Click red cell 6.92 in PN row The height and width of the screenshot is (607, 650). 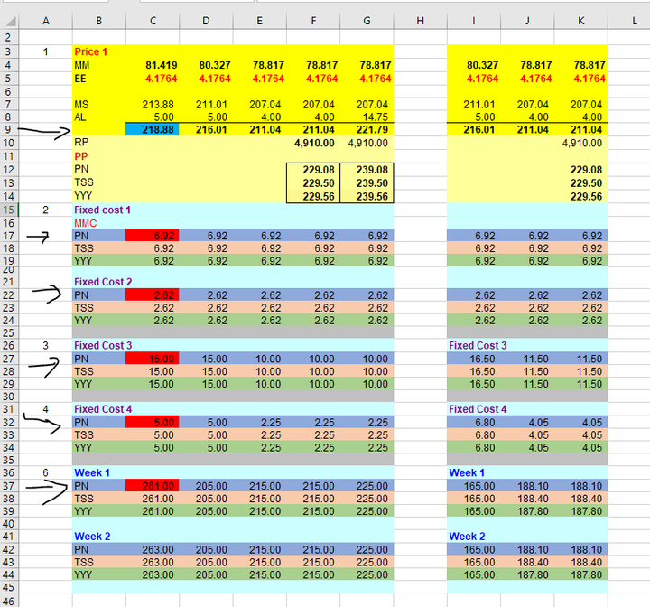tap(153, 236)
